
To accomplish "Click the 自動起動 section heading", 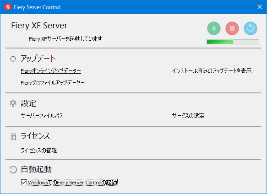I will point(36,169).
